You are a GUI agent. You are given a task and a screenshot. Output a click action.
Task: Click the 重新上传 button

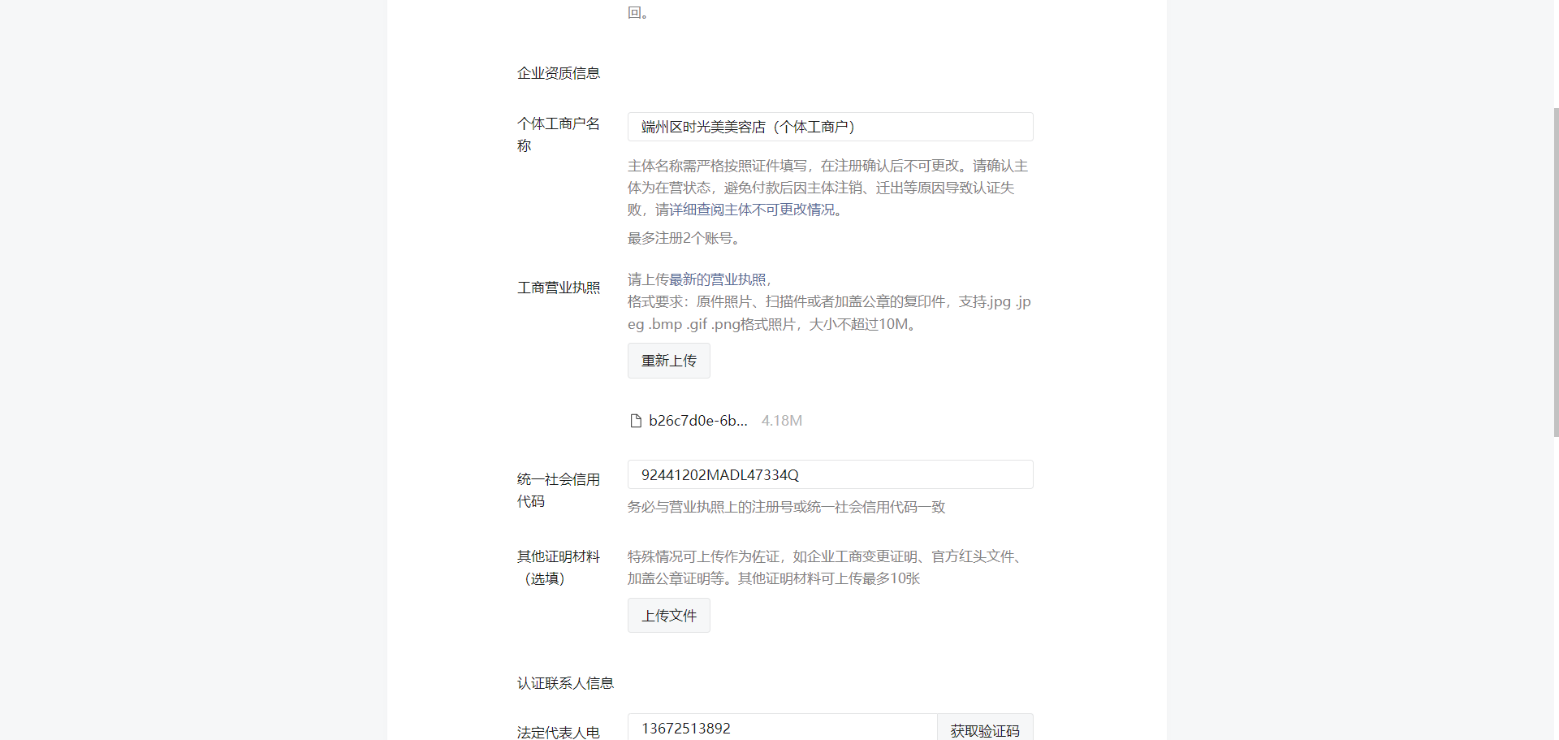pyautogui.click(x=669, y=361)
